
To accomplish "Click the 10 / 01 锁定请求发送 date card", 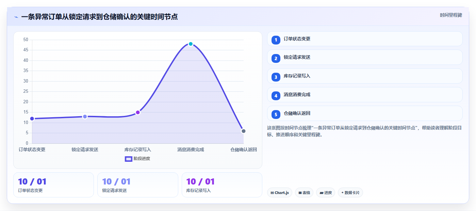I will pyautogui.click(x=138, y=185).
